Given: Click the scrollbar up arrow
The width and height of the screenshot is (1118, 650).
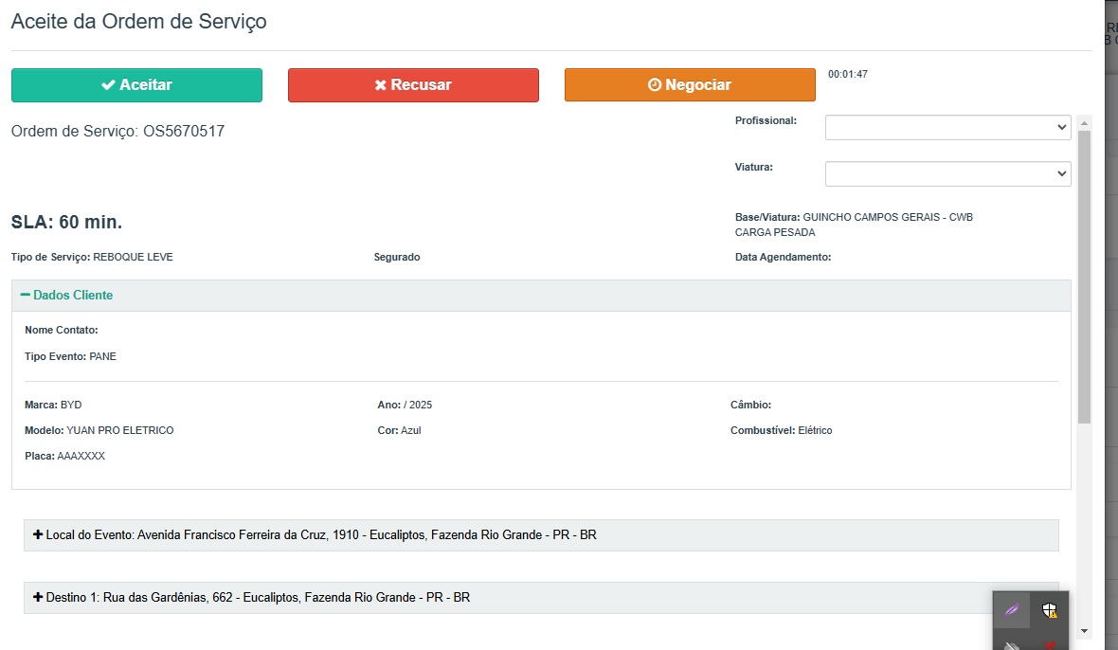Looking at the screenshot, I should pos(1084,122).
